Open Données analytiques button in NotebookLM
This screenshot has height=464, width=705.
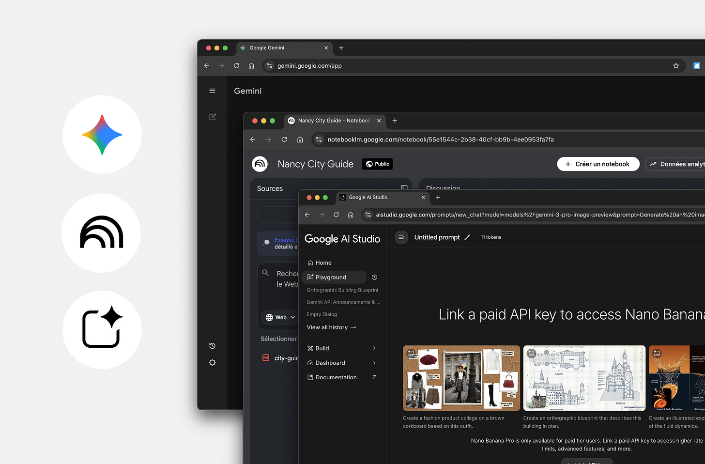675,164
